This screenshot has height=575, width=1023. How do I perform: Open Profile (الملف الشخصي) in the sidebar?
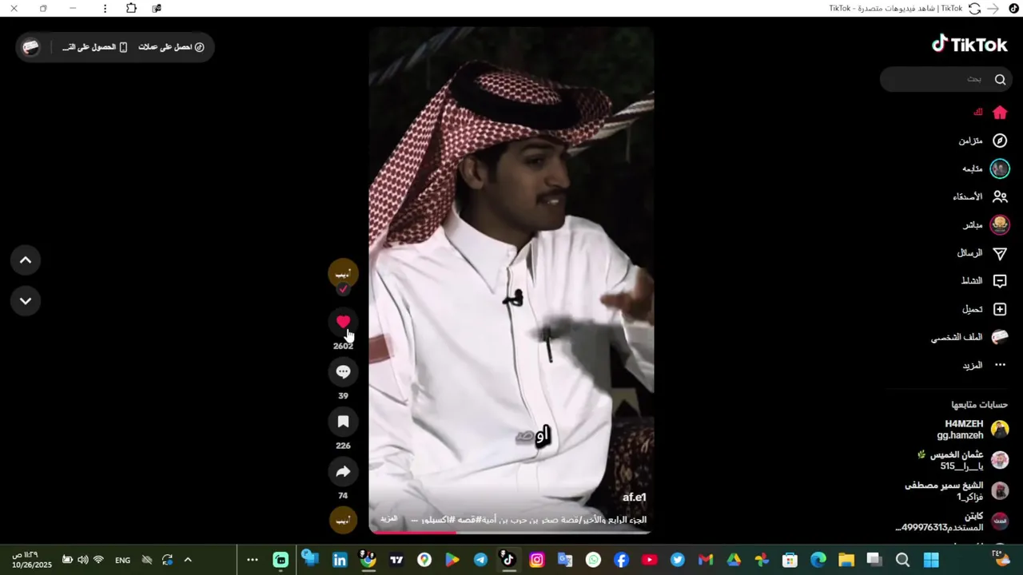[x=969, y=337]
